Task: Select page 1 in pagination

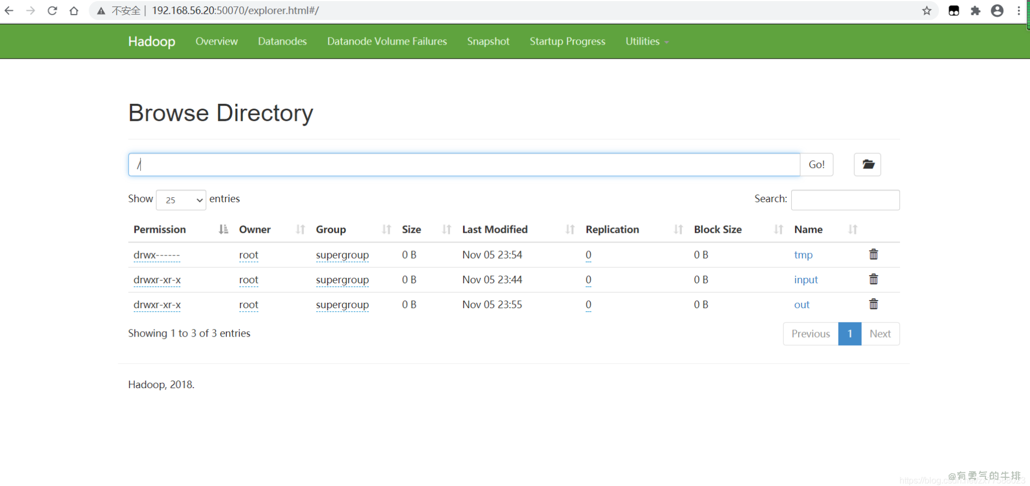Action: [x=850, y=334]
